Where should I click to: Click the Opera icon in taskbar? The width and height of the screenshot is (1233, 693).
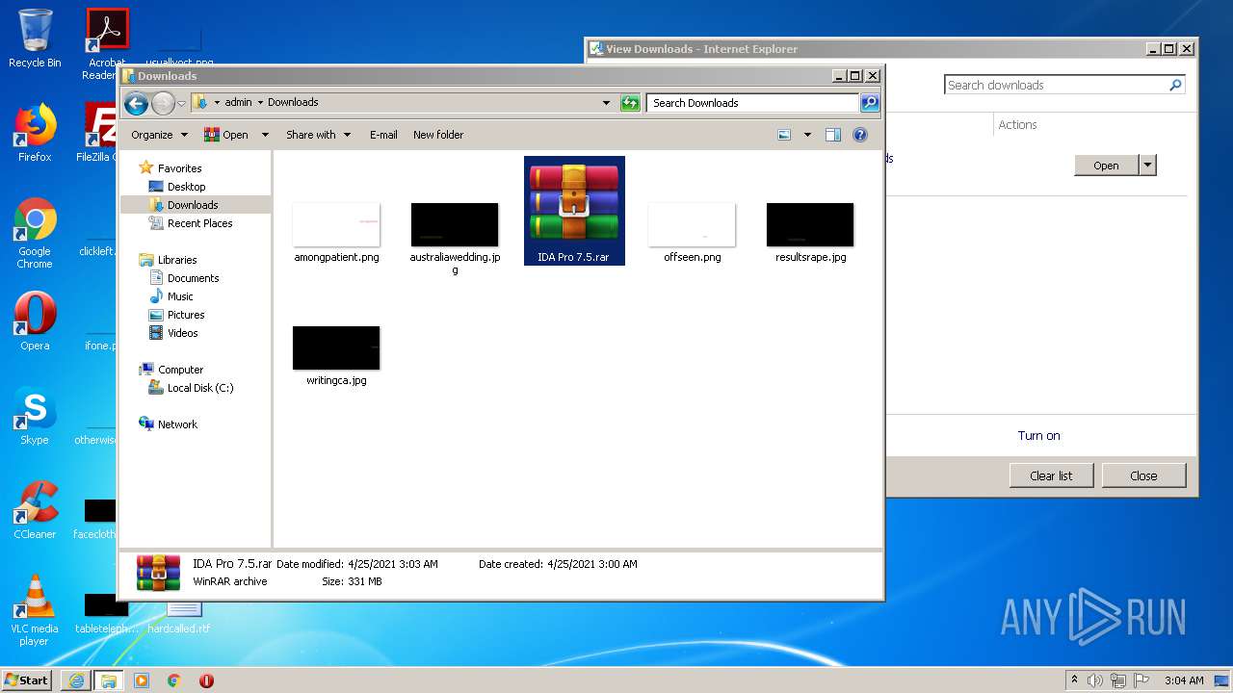click(206, 680)
